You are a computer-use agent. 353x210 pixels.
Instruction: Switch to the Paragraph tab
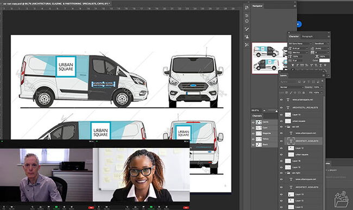(307, 36)
